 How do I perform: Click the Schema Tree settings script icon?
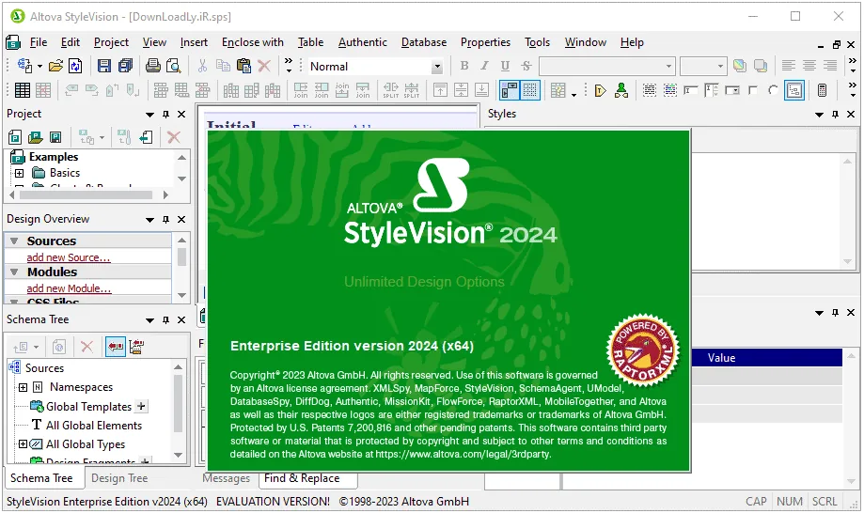(x=136, y=346)
